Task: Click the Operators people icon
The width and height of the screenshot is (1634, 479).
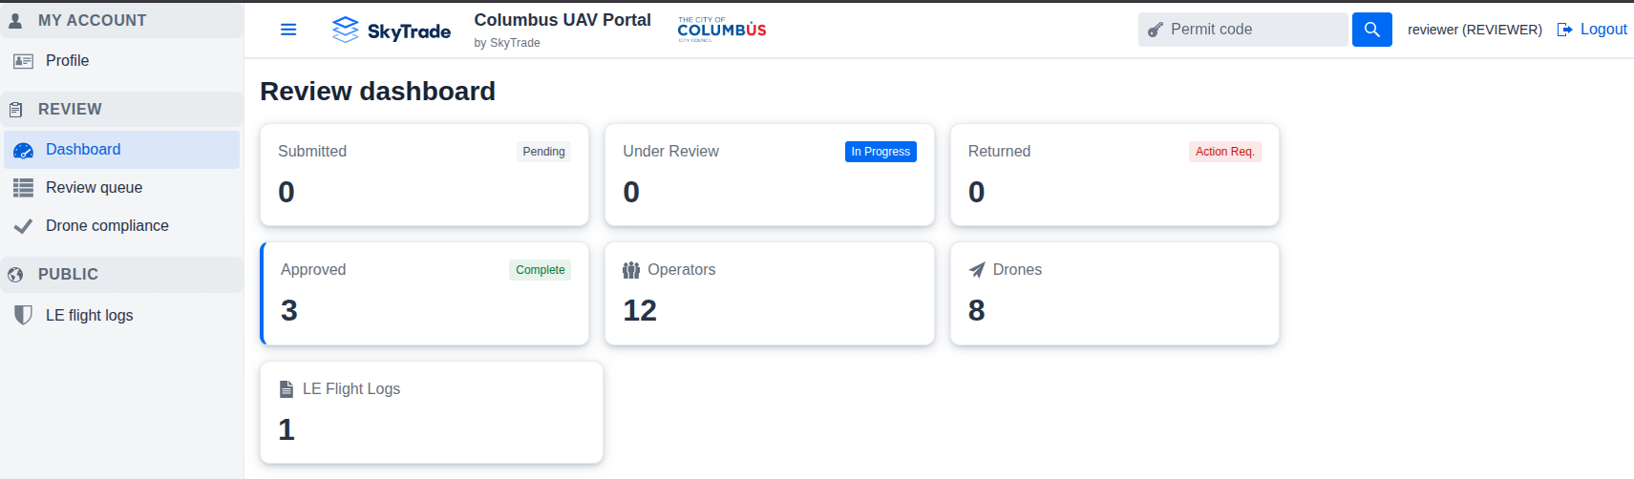Action: point(631,270)
